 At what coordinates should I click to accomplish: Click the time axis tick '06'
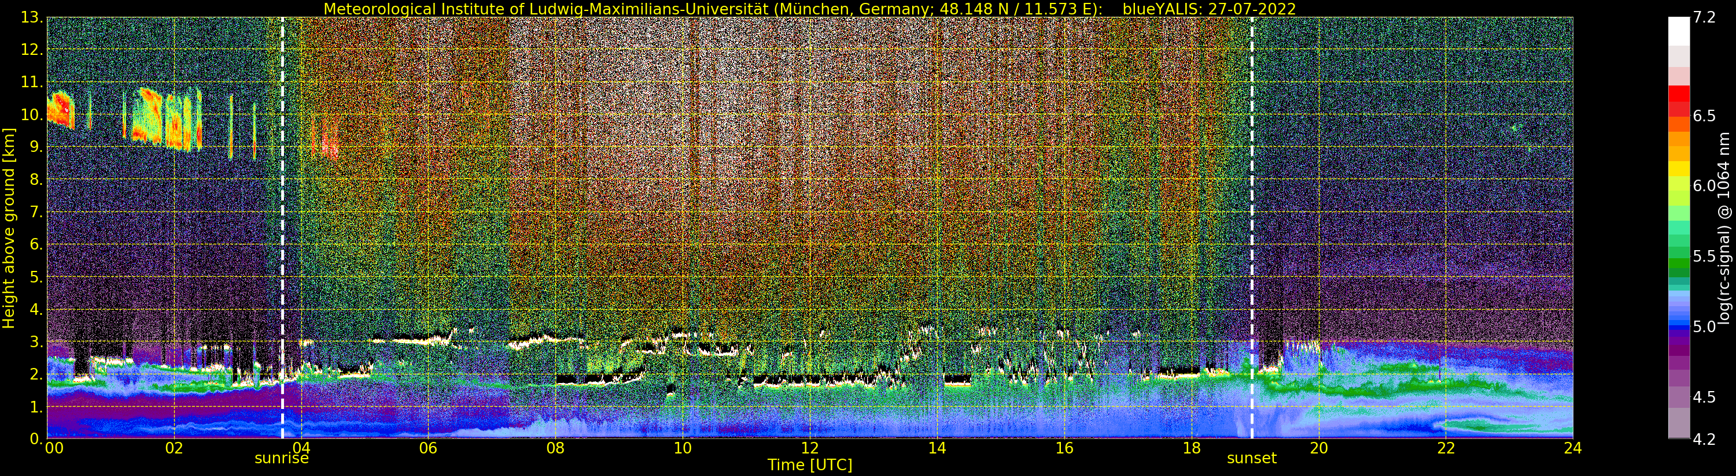tap(428, 448)
